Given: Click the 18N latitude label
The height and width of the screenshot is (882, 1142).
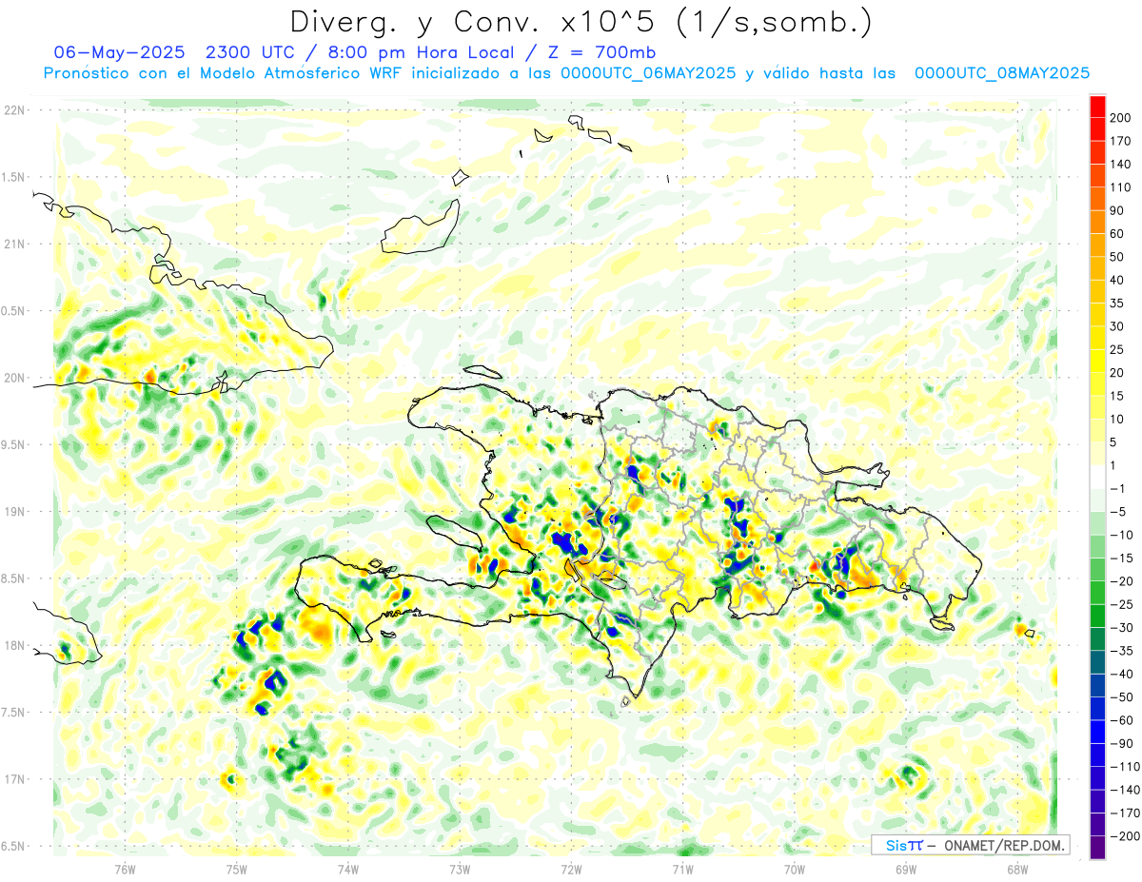Looking at the screenshot, I should pos(14,646).
